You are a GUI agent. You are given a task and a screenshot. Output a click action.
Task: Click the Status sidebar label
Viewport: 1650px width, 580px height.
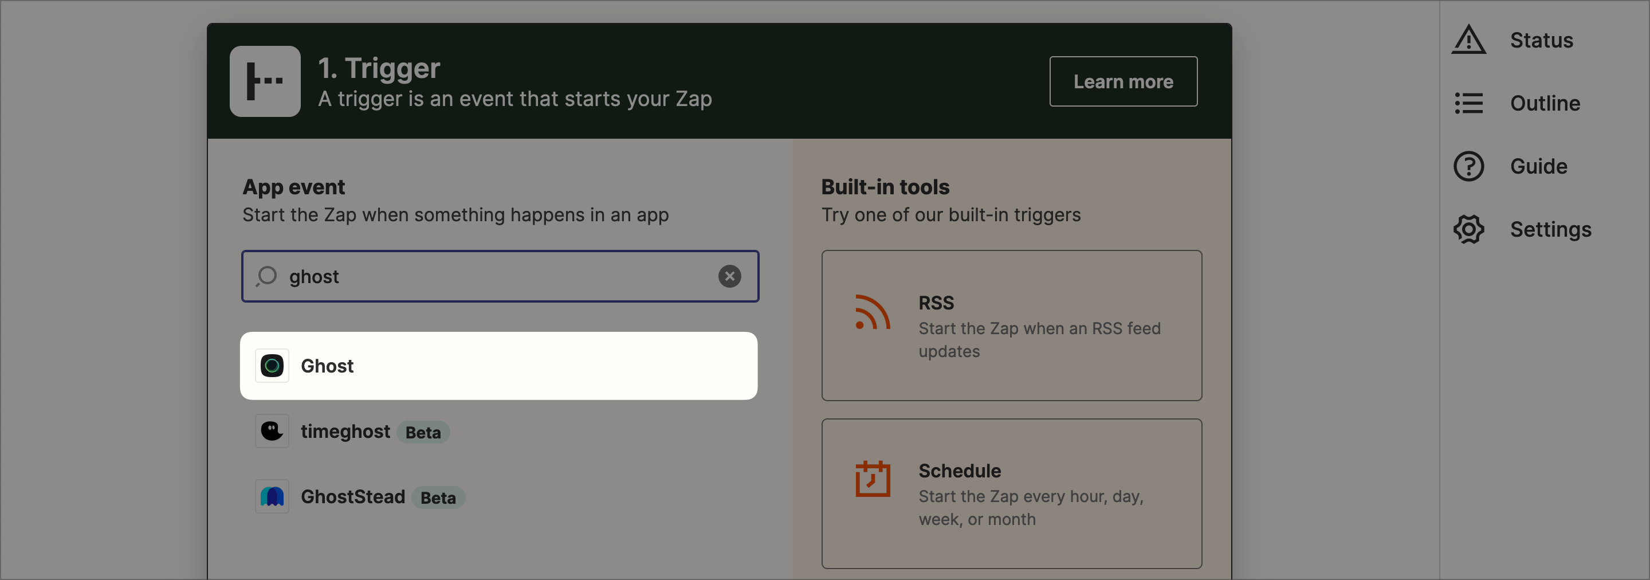(x=1541, y=40)
